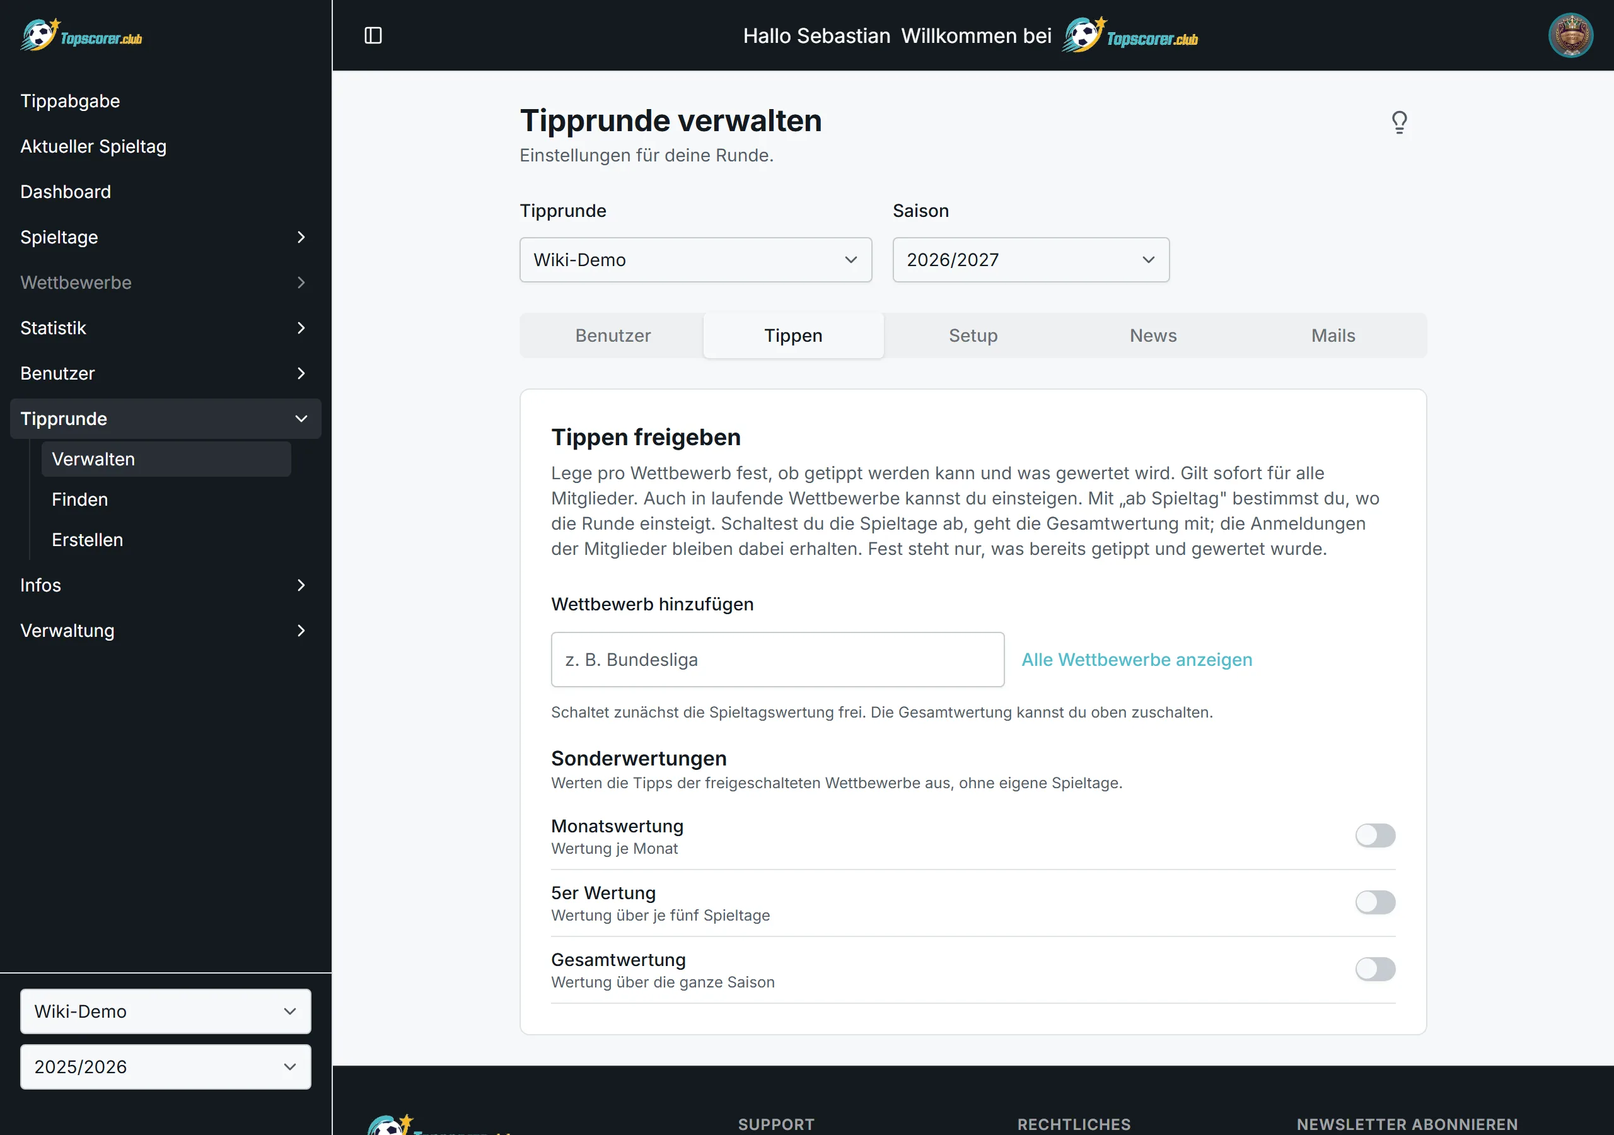Open the sidebar 2025/2026 season selector

pyautogui.click(x=165, y=1067)
